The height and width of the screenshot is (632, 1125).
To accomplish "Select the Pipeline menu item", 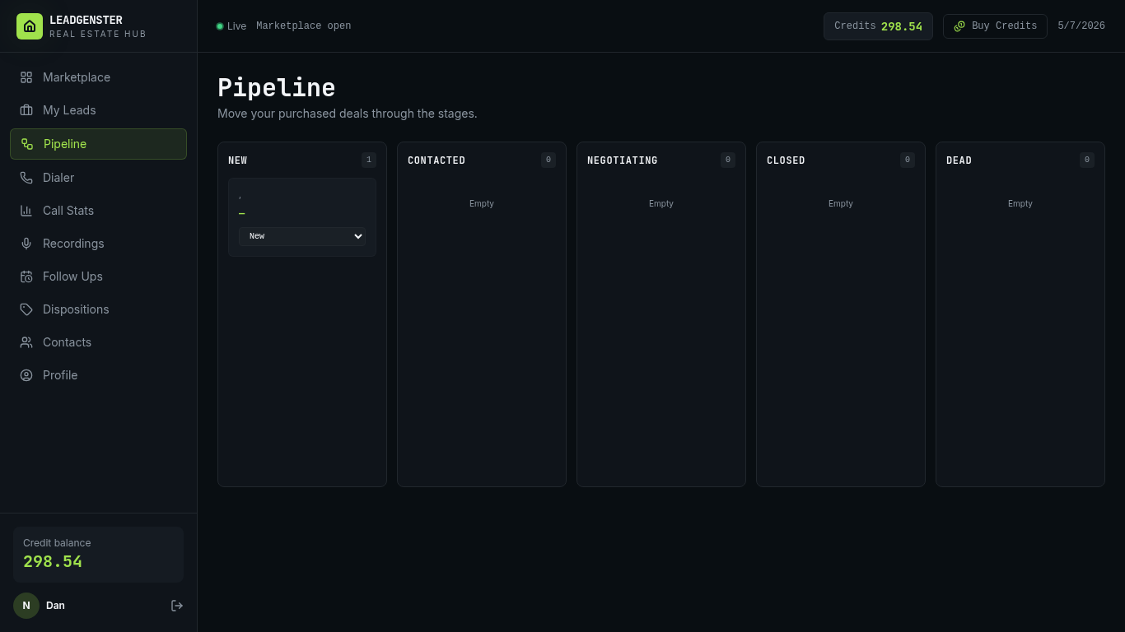I will tap(98, 144).
